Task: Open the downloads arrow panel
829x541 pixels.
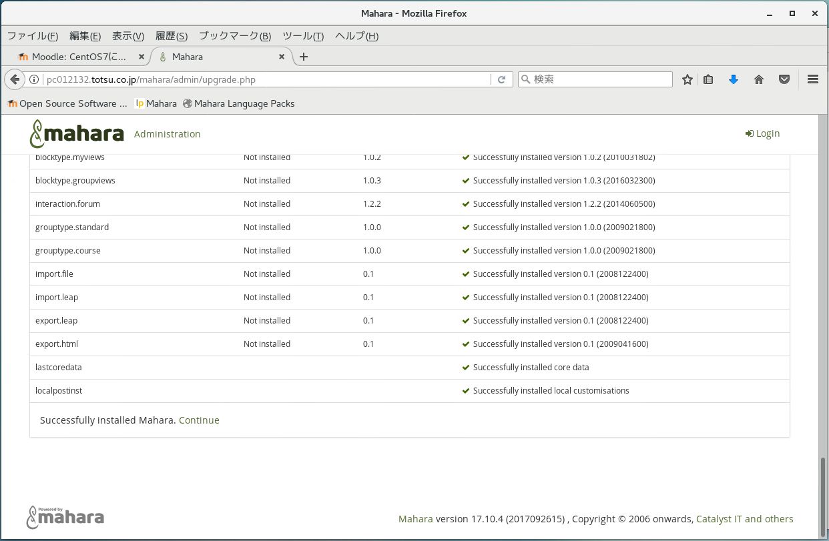Action: pos(734,79)
